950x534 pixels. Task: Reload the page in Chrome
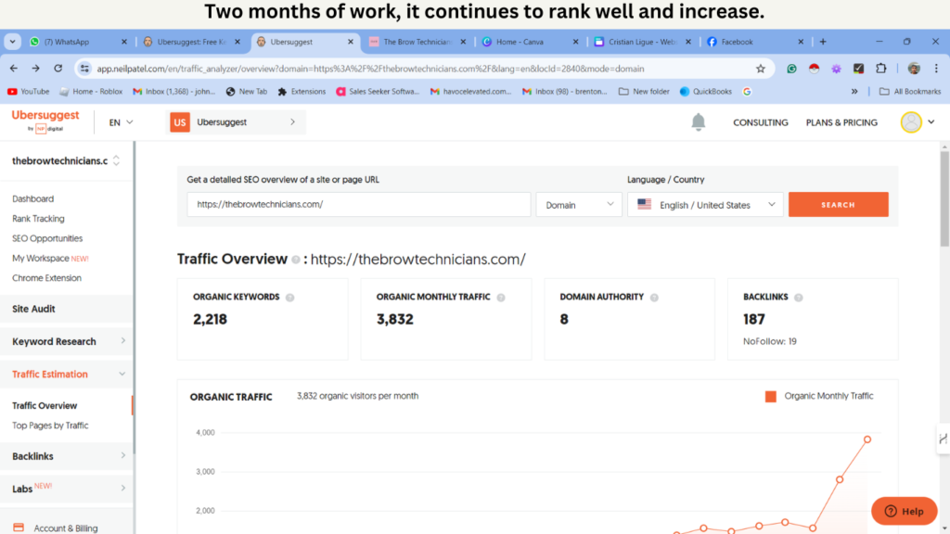coord(58,69)
